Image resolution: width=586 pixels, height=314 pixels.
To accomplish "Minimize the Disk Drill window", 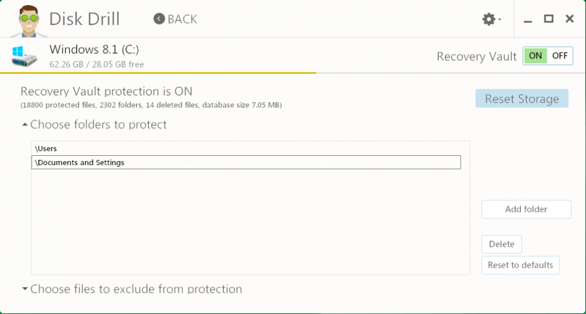I will (528, 19).
